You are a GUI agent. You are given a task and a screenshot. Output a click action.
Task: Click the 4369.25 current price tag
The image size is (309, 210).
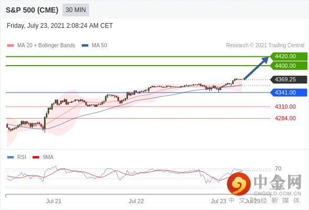coord(289,79)
